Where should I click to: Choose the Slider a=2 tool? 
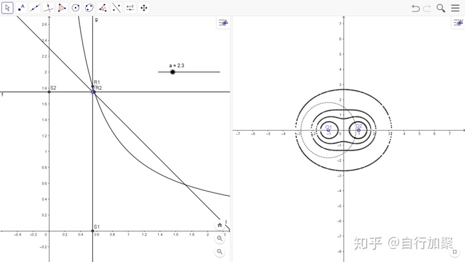pos(130,8)
